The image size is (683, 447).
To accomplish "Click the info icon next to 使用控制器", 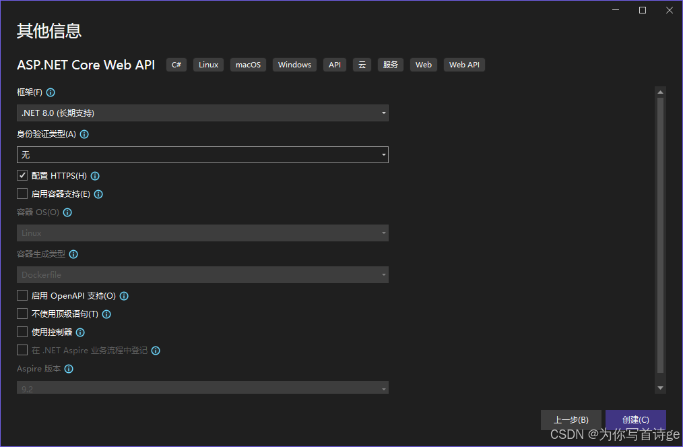I will pos(80,333).
